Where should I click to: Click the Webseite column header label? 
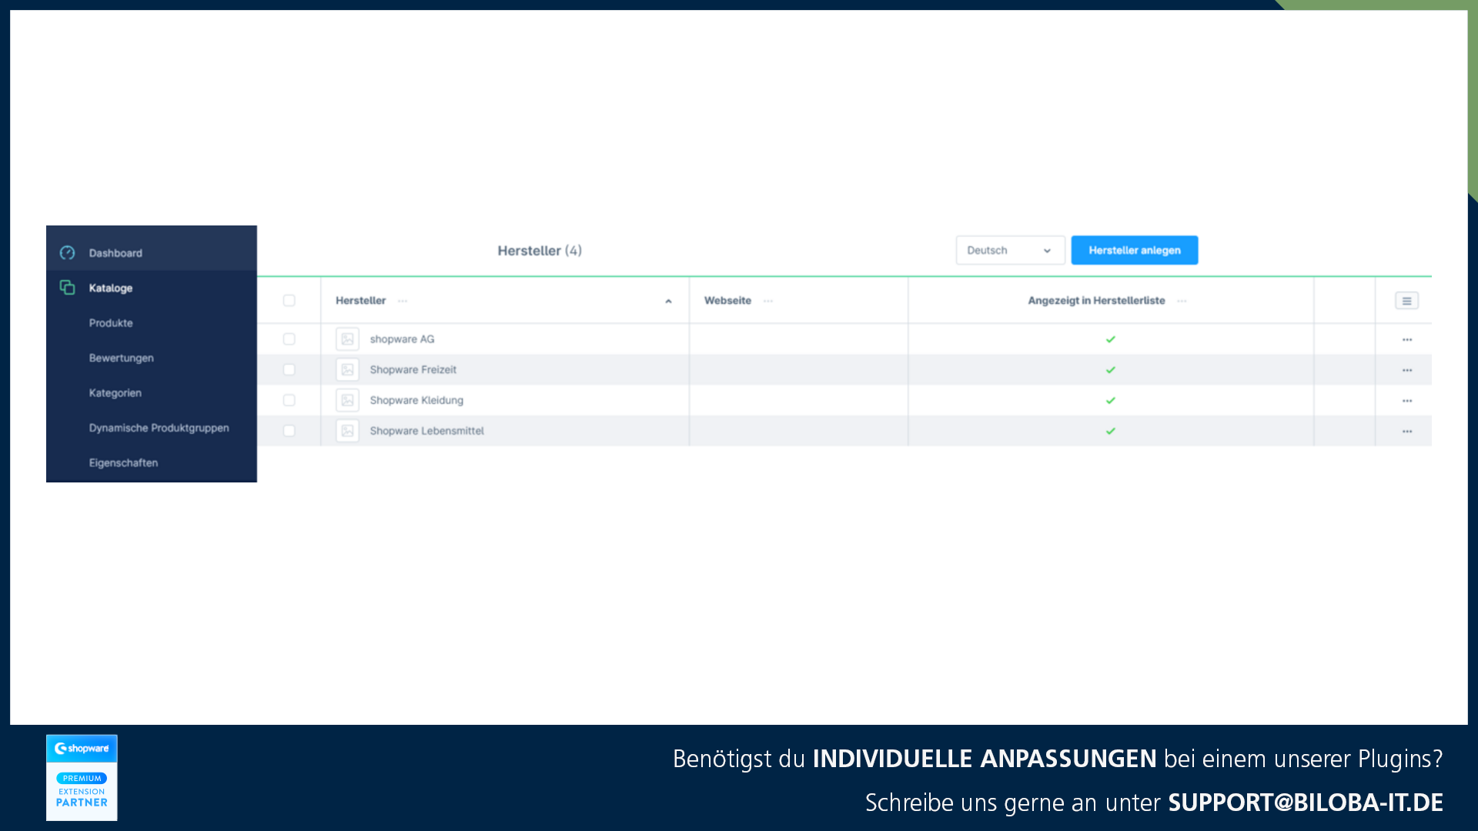(x=727, y=301)
